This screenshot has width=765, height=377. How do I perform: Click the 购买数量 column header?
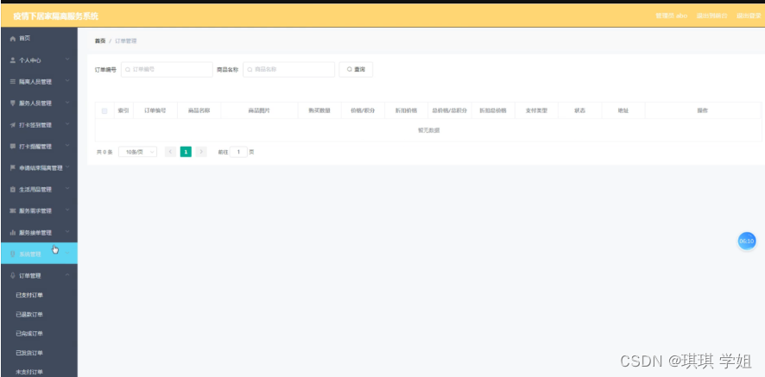pos(319,110)
